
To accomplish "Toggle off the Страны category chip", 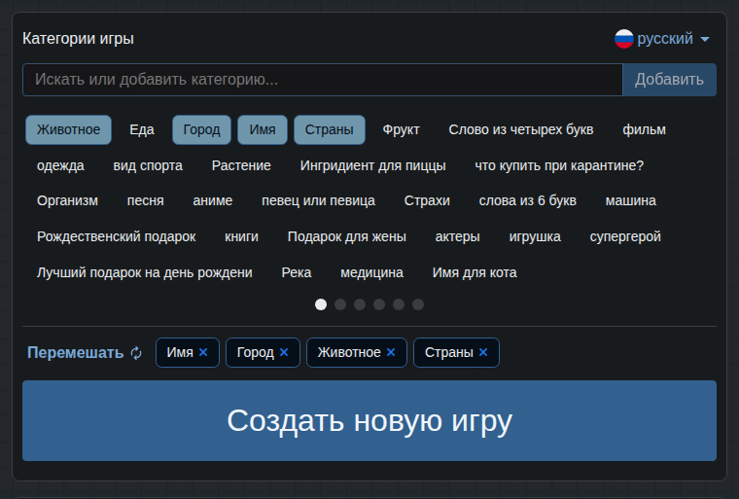I will point(330,129).
